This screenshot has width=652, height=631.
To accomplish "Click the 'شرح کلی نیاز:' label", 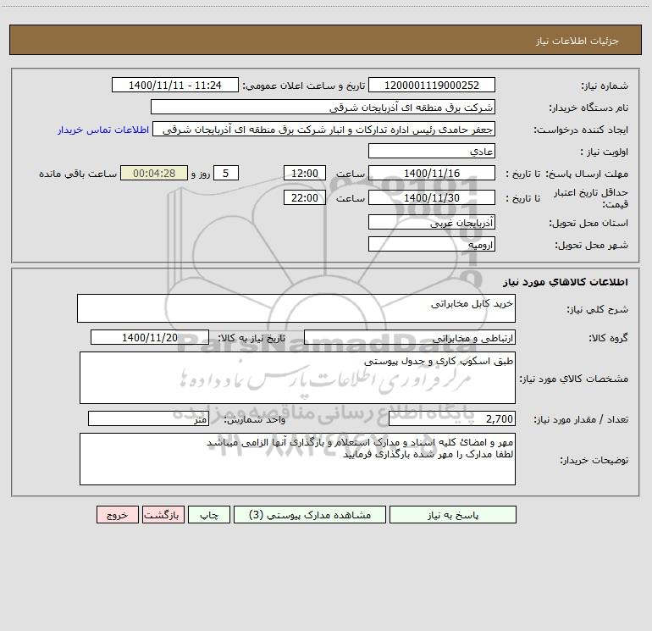I will pos(598,309).
